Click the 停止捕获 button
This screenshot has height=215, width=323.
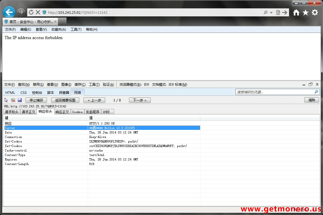pyautogui.click(x=36, y=100)
